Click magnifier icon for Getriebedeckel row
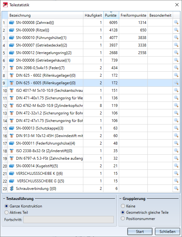The height and width of the screenshot is (237, 182). click(x=176, y=45)
